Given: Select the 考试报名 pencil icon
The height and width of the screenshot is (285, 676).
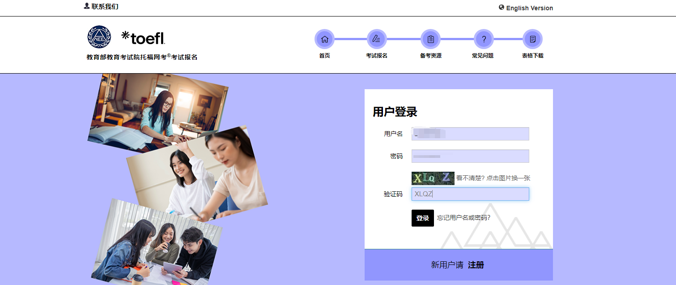Looking at the screenshot, I should tap(377, 39).
